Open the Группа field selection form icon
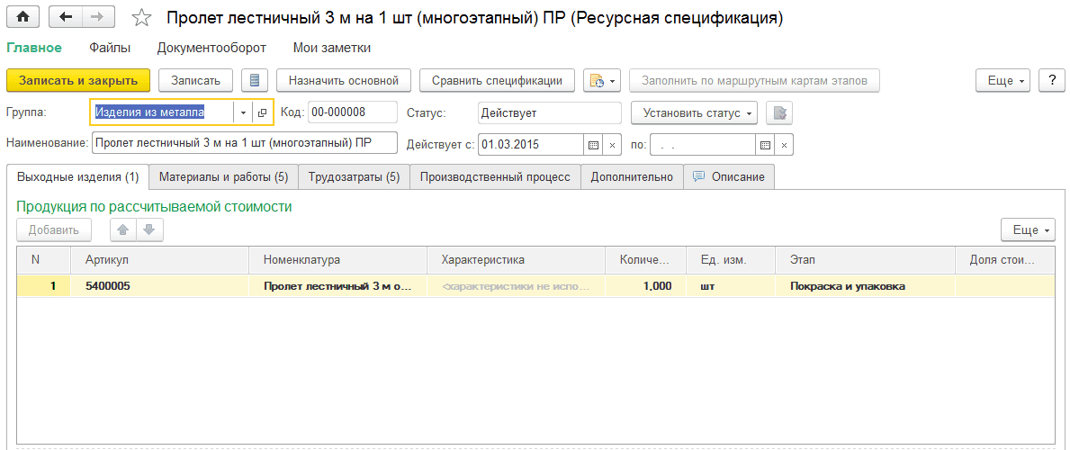1070x450 pixels. click(263, 112)
